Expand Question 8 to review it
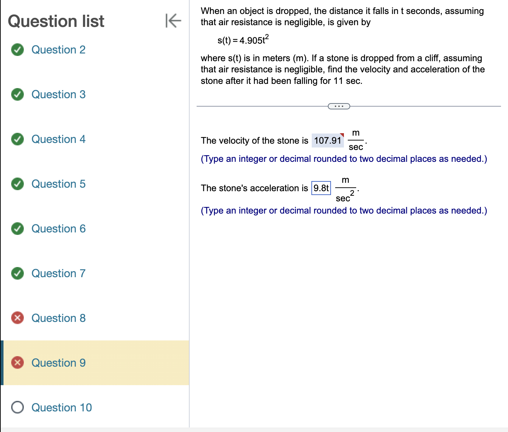This screenshot has height=432, width=508. [x=58, y=318]
